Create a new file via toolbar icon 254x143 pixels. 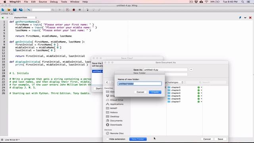tap(3, 10)
